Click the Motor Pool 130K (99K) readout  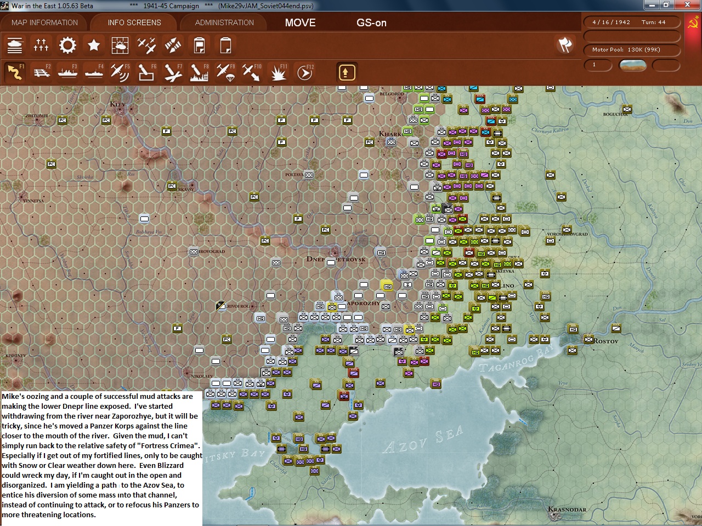[x=626, y=50]
